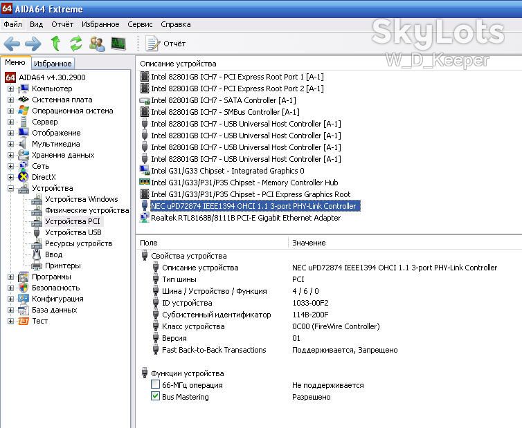Image resolution: width=522 pixels, height=428 pixels.
Task: Select Физические устройства in the tree
Action: (x=87, y=210)
